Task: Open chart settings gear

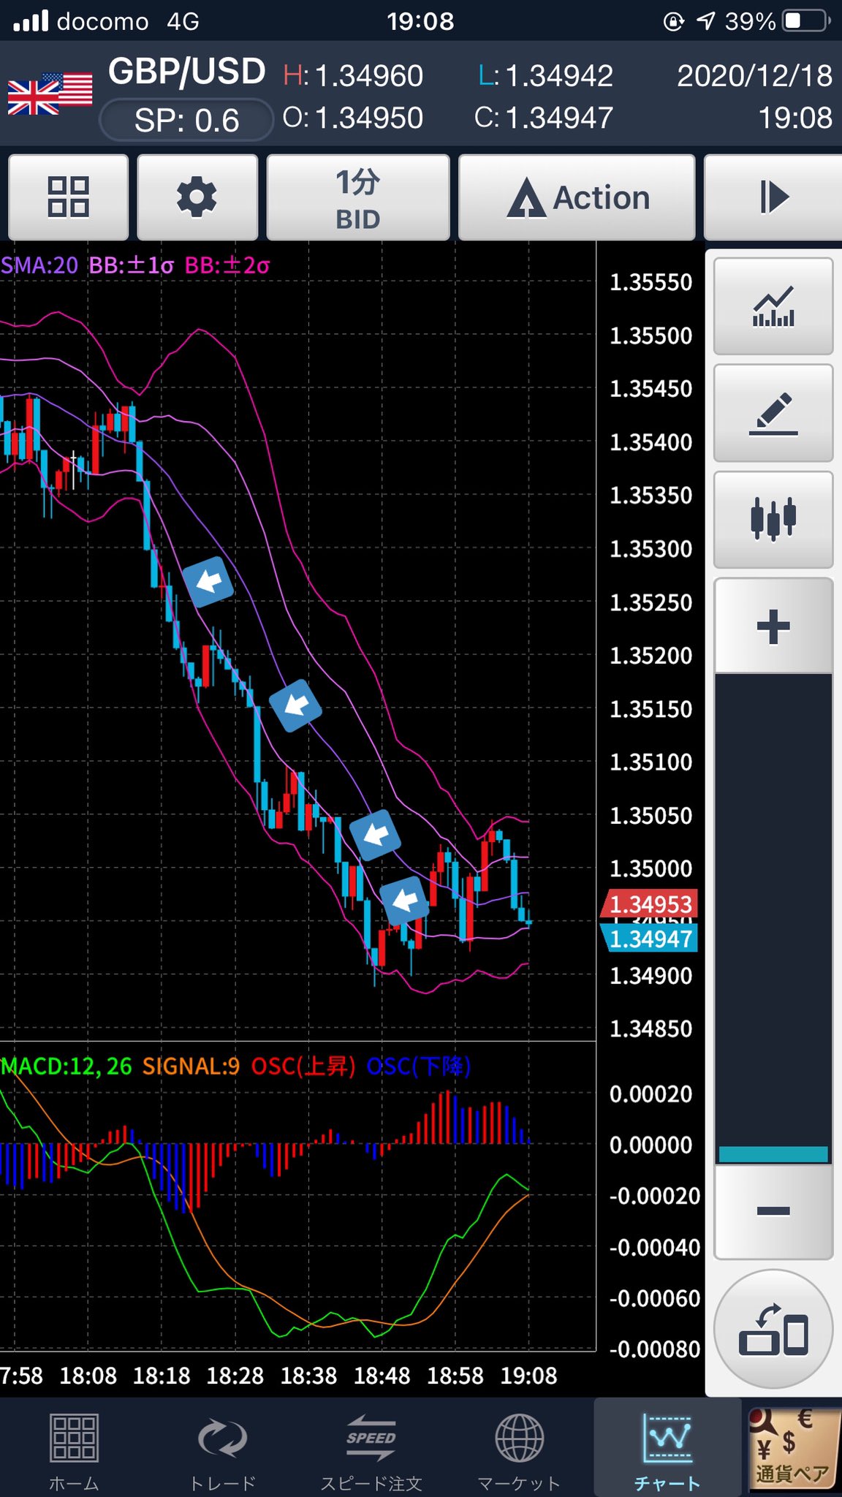Action: (197, 197)
